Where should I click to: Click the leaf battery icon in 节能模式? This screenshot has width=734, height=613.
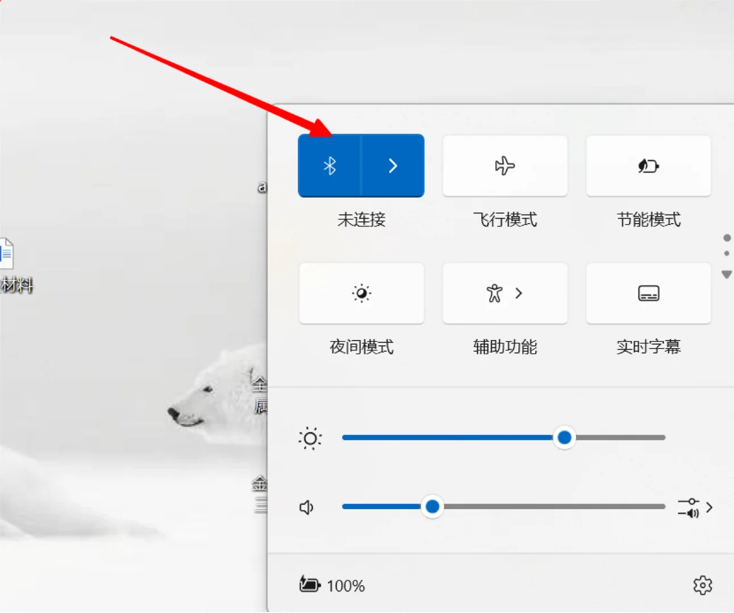[x=648, y=166]
